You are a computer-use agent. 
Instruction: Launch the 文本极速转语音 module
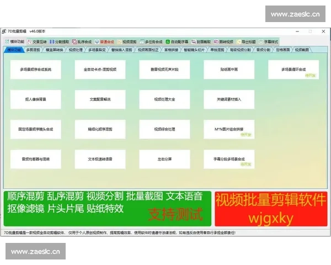pos(100,159)
